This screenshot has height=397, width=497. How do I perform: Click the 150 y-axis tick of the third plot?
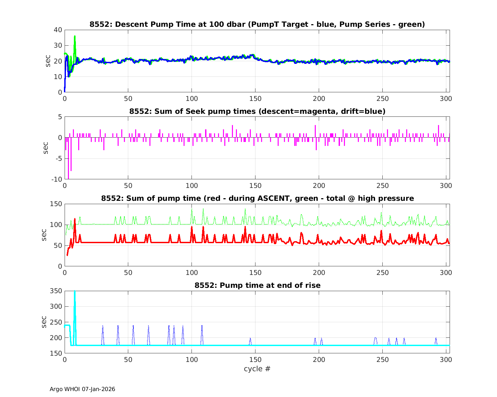(57, 204)
